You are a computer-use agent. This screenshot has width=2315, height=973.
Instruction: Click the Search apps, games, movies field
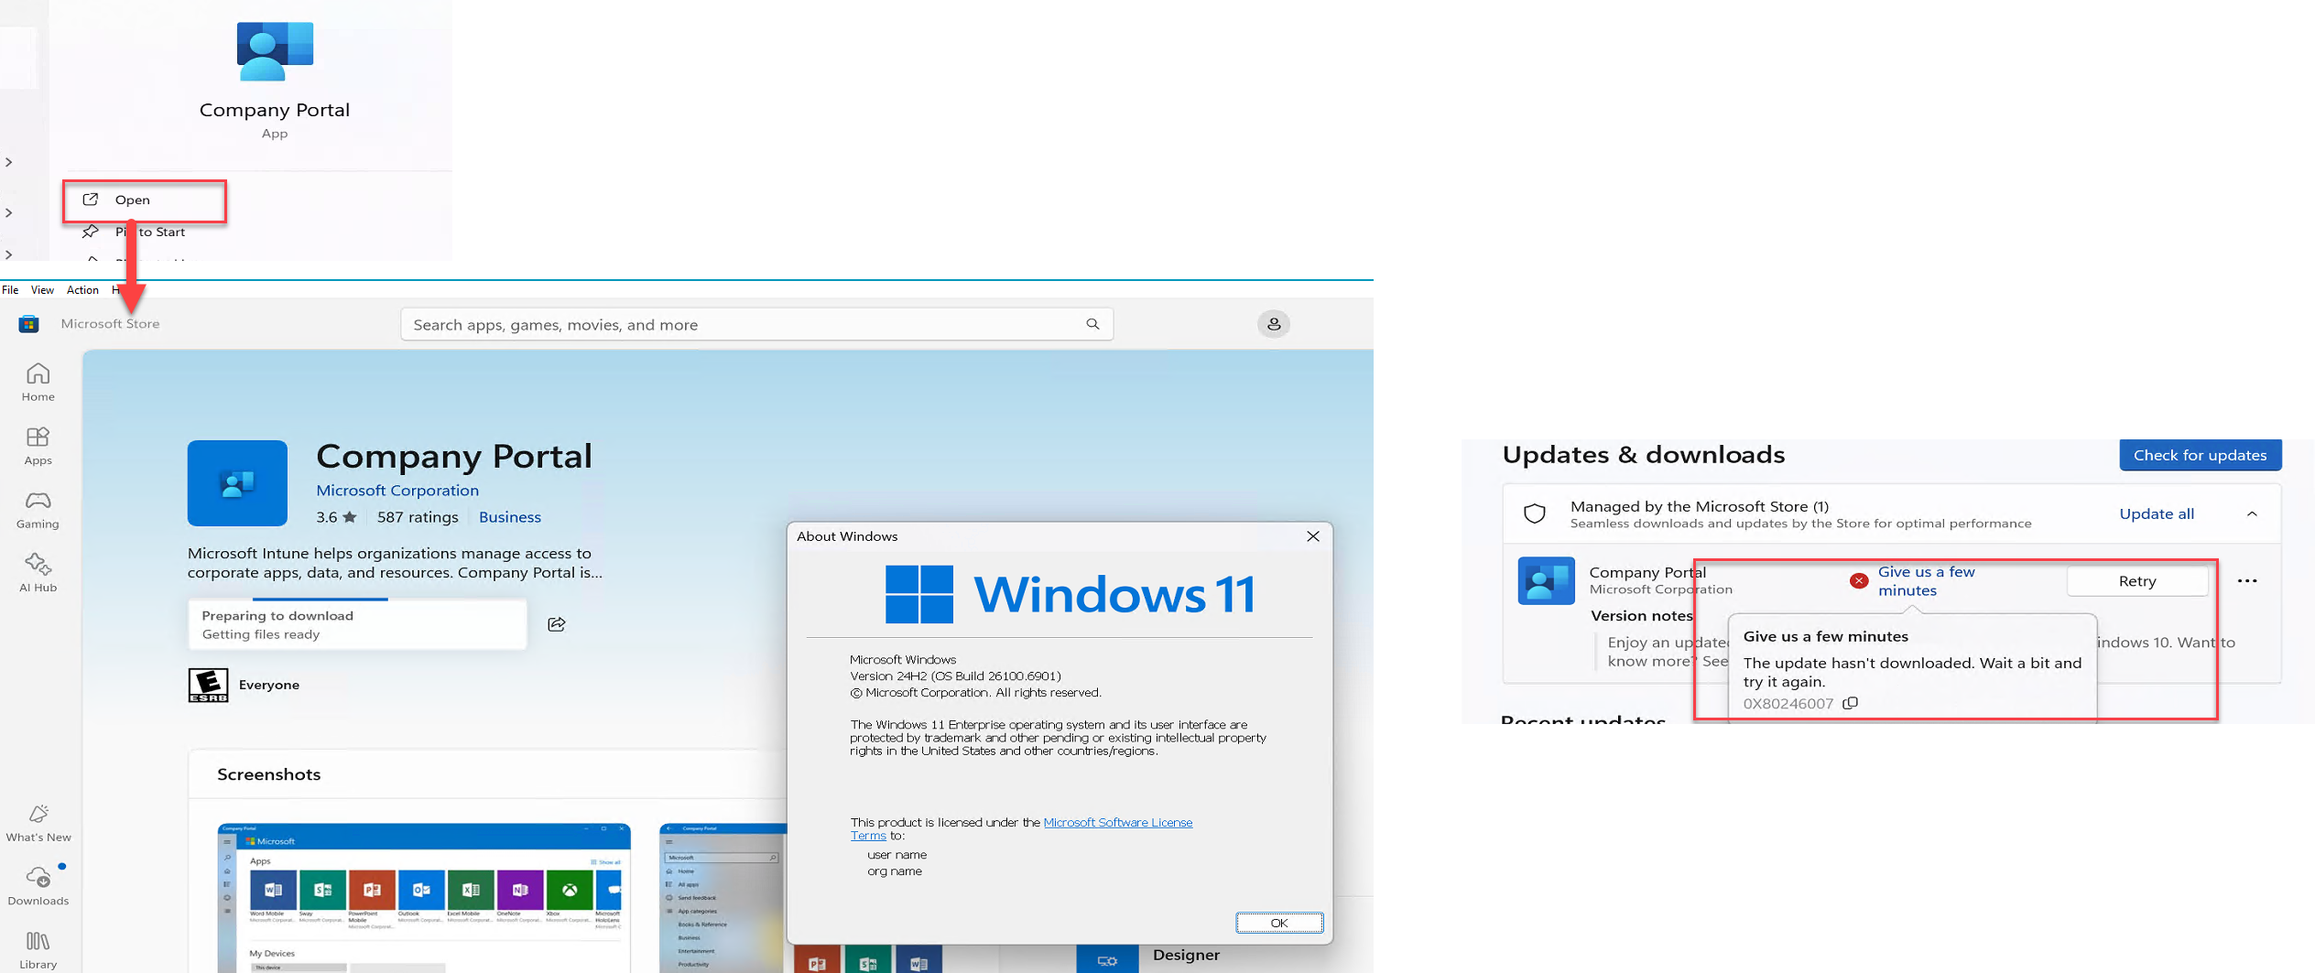[x=756, y=324]
